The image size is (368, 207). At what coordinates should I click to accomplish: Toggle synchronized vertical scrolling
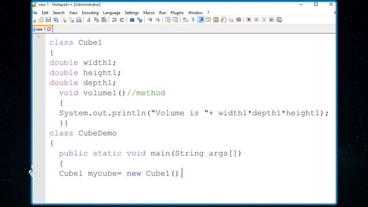coord(167,20)
